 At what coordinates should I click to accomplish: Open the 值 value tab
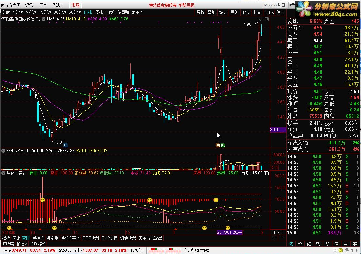pos(336,244)
